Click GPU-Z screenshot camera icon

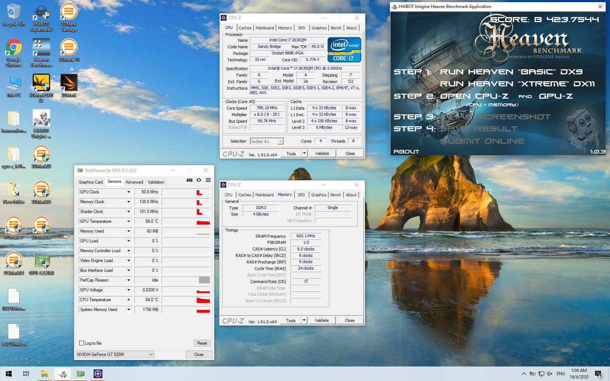pyautogui.click(x=189, y=180)
